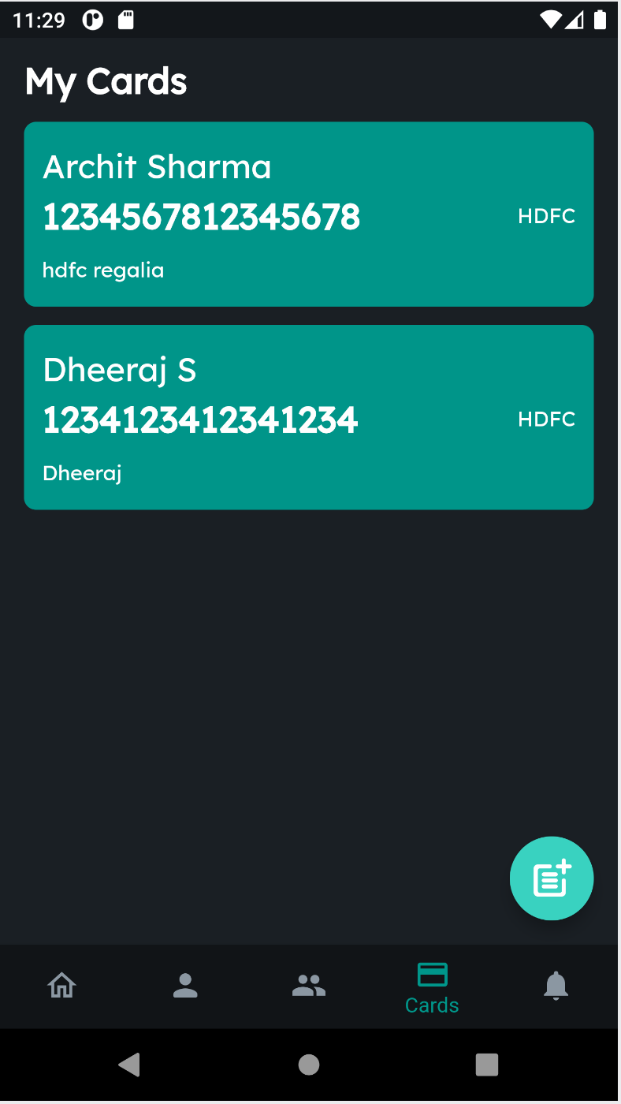The image size is (621, 1104).
Task: Tap the Android back triangle
Action: (129, 1065)
